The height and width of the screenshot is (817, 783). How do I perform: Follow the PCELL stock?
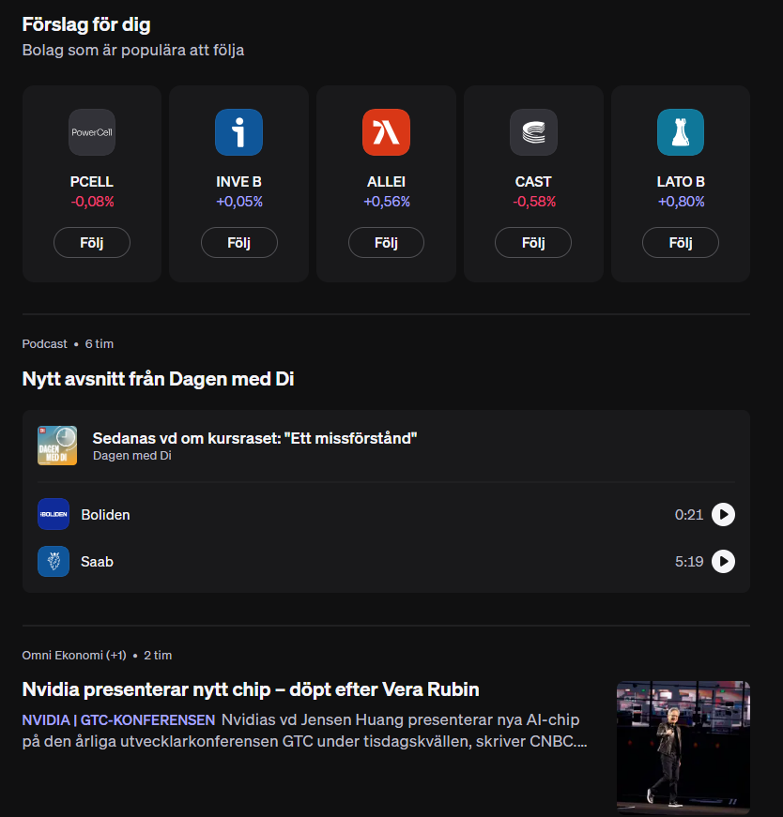(92, 242)
